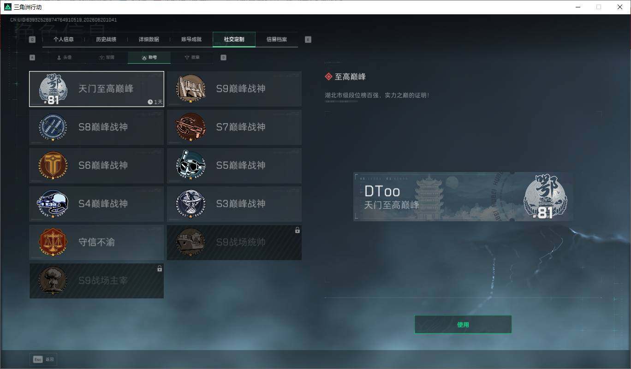Click the 1天 remaining time label
Viewport: 631px width, 369px height.
[x=158, y=102]
